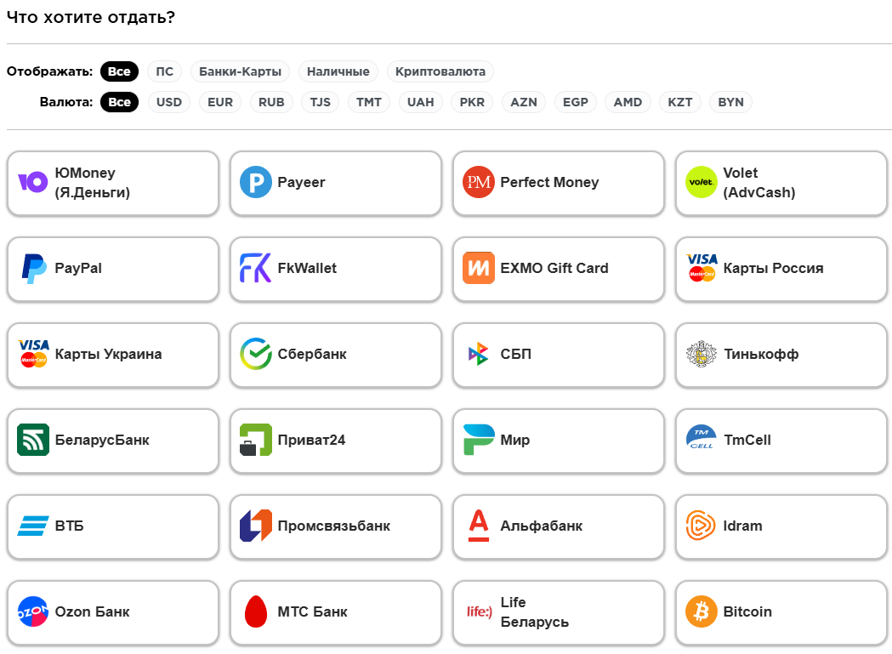Select the Все display filter
The width and height of the screenshot is (892, 654).
click(x=119, y=71)
